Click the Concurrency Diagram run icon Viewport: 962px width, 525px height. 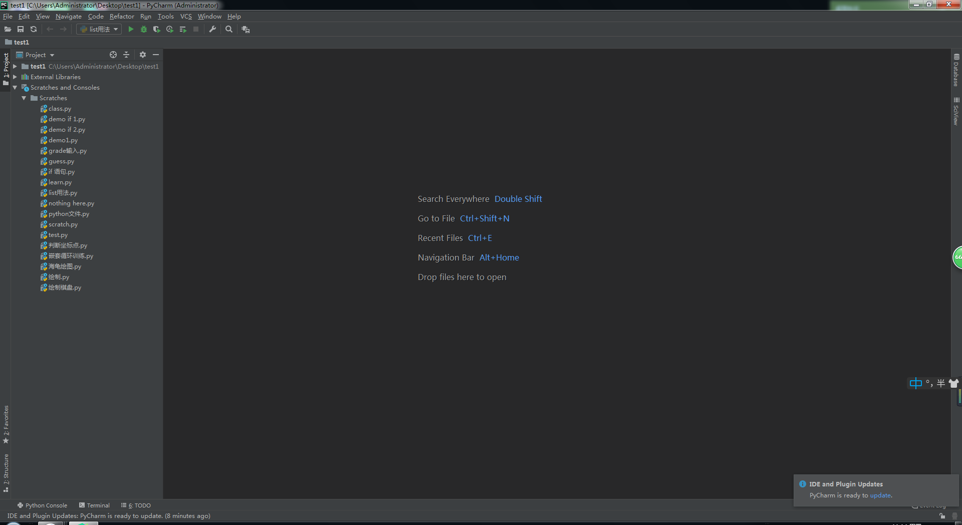tap(183, 30)
